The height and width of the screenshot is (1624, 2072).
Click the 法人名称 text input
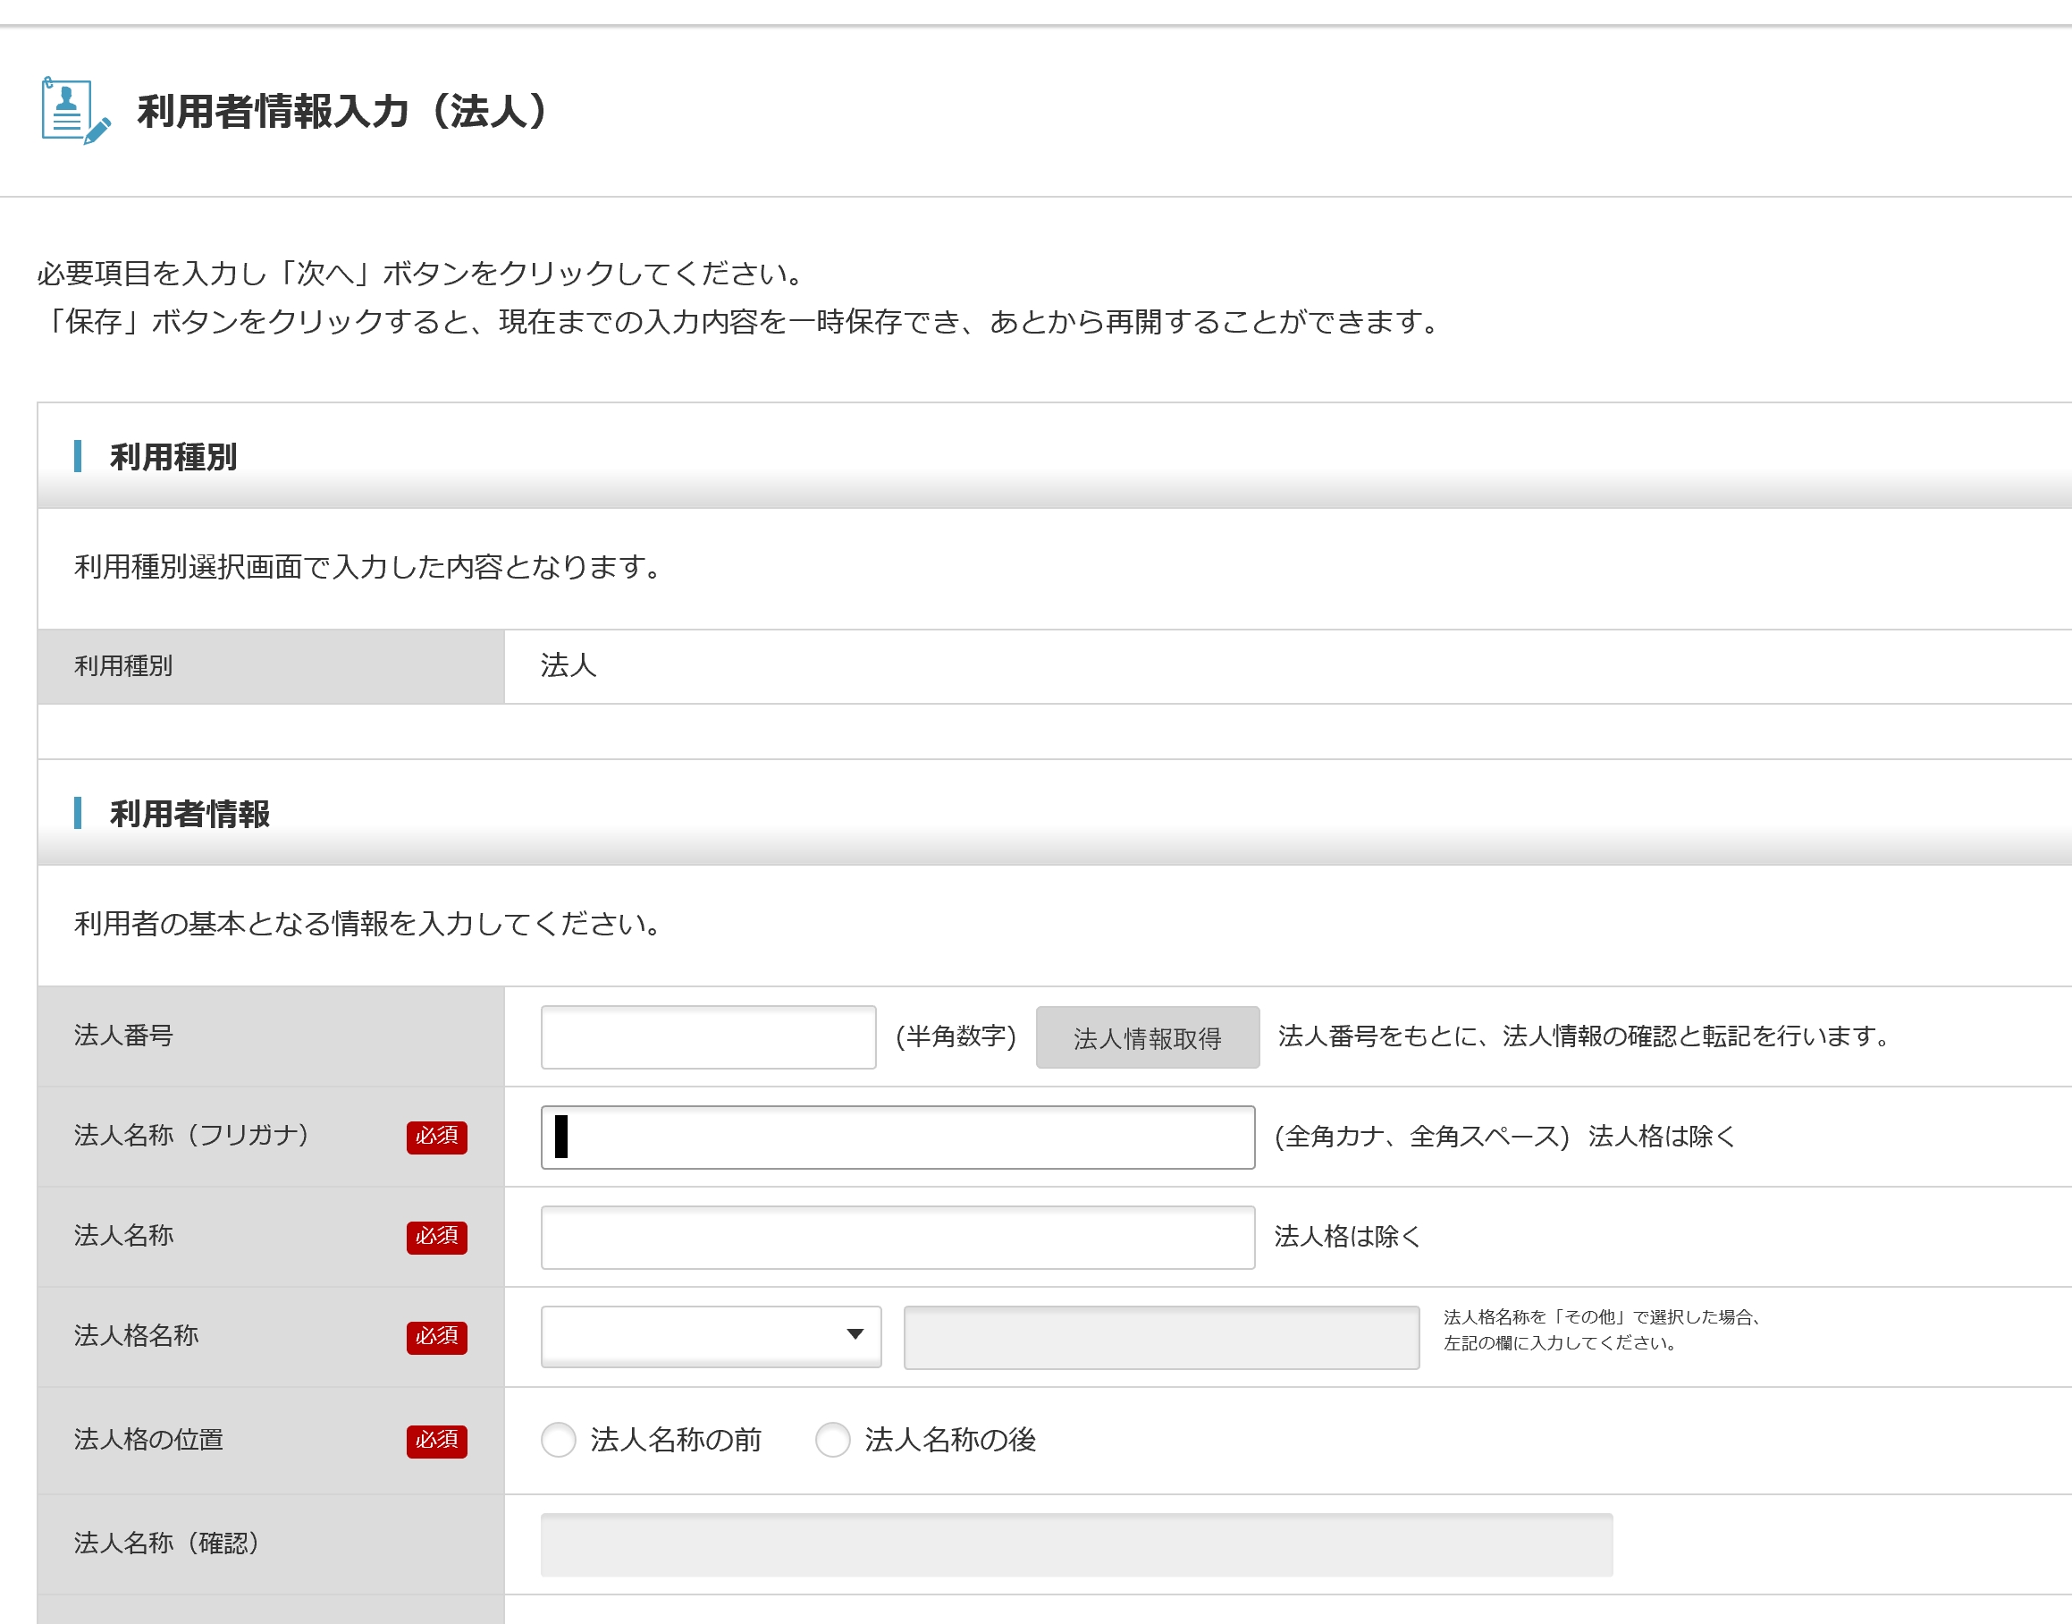(x=897, y=1237)
